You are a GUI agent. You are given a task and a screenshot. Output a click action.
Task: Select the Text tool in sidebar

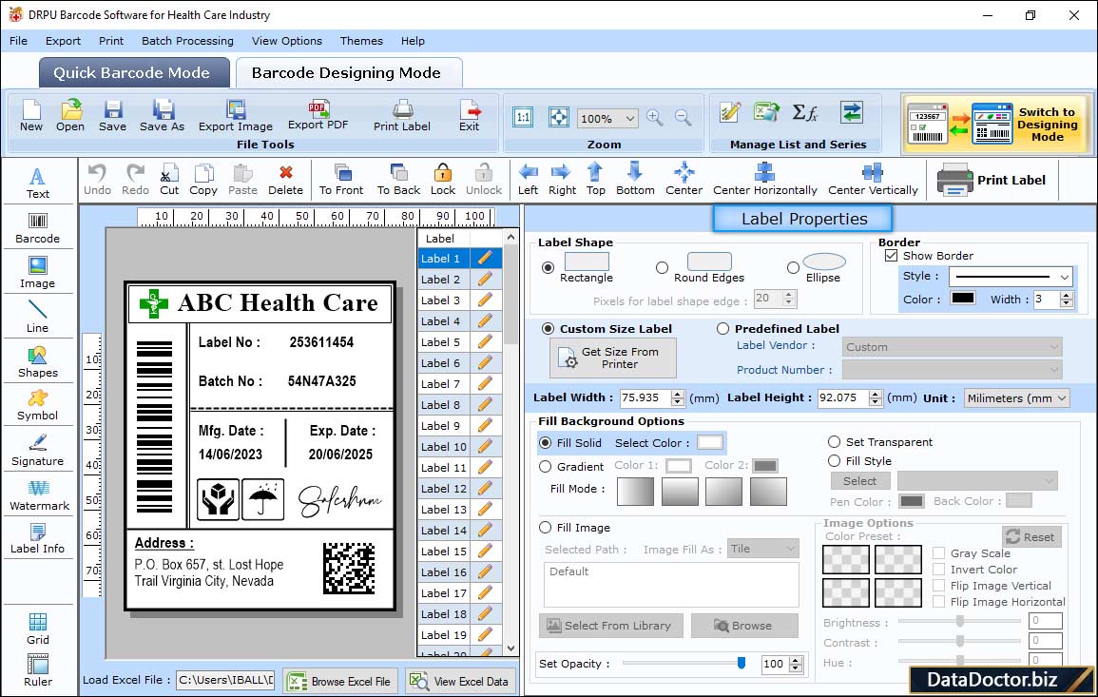tap(38, 183)
